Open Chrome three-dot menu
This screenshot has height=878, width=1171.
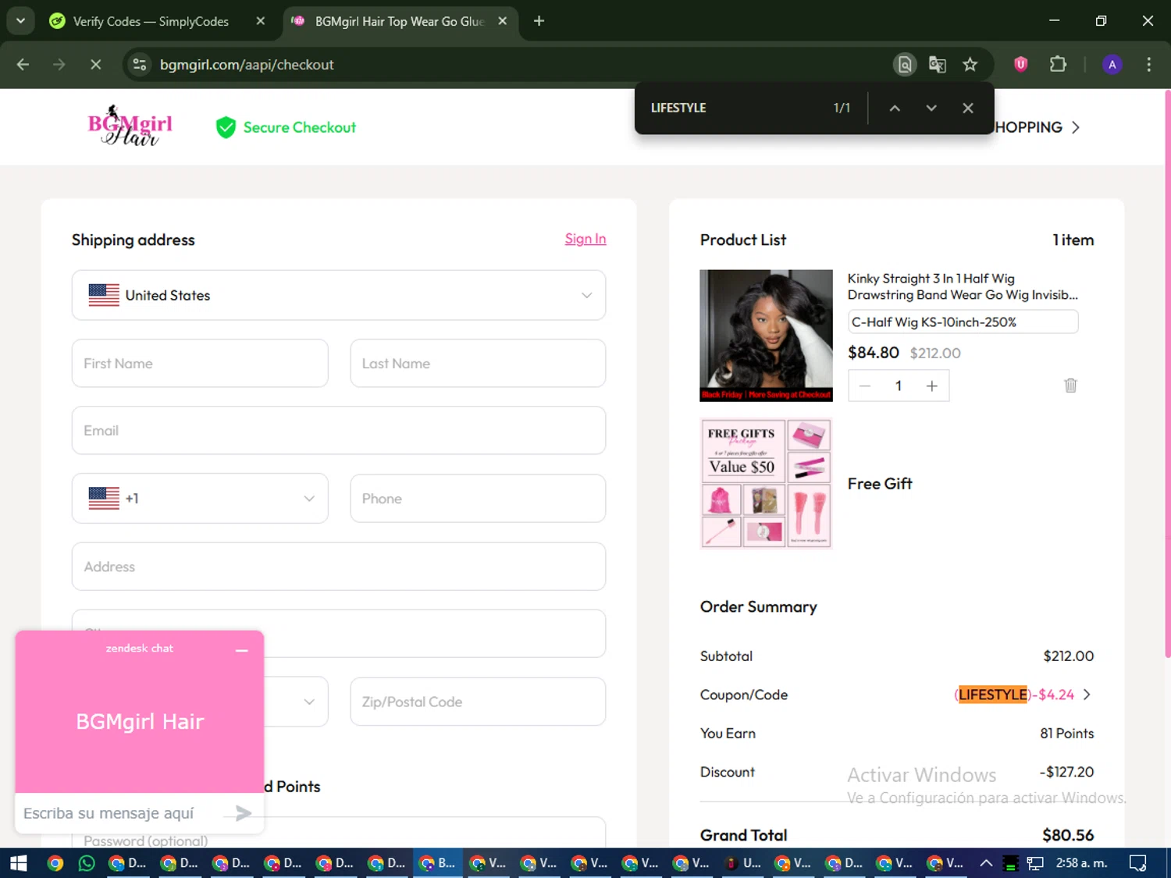1148,65
